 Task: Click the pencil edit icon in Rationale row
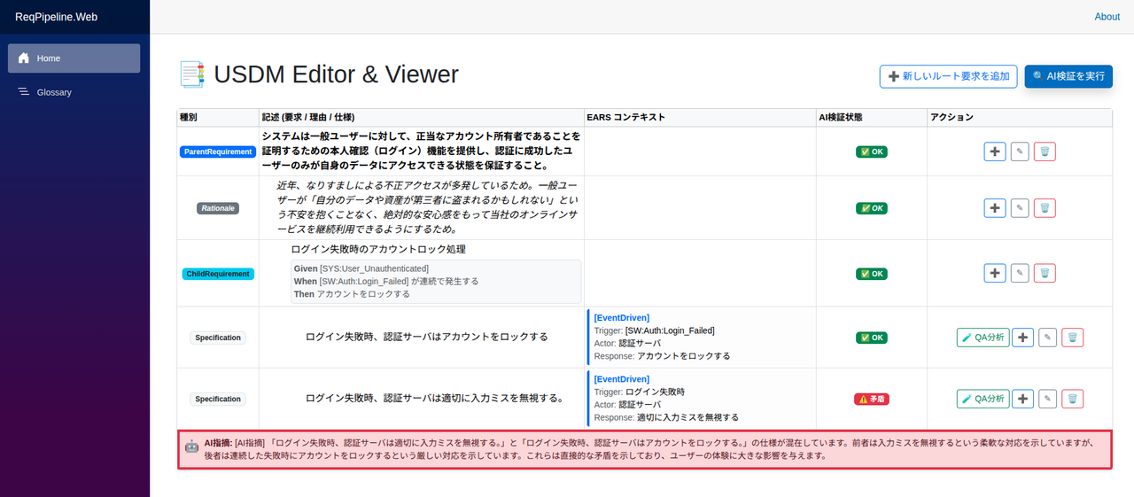[1020, 208]
